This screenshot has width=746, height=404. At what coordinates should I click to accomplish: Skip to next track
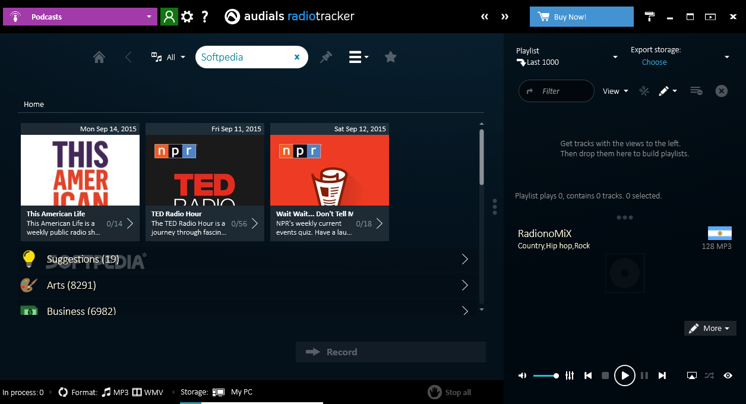pyautogui.click(x=662, y=375)
